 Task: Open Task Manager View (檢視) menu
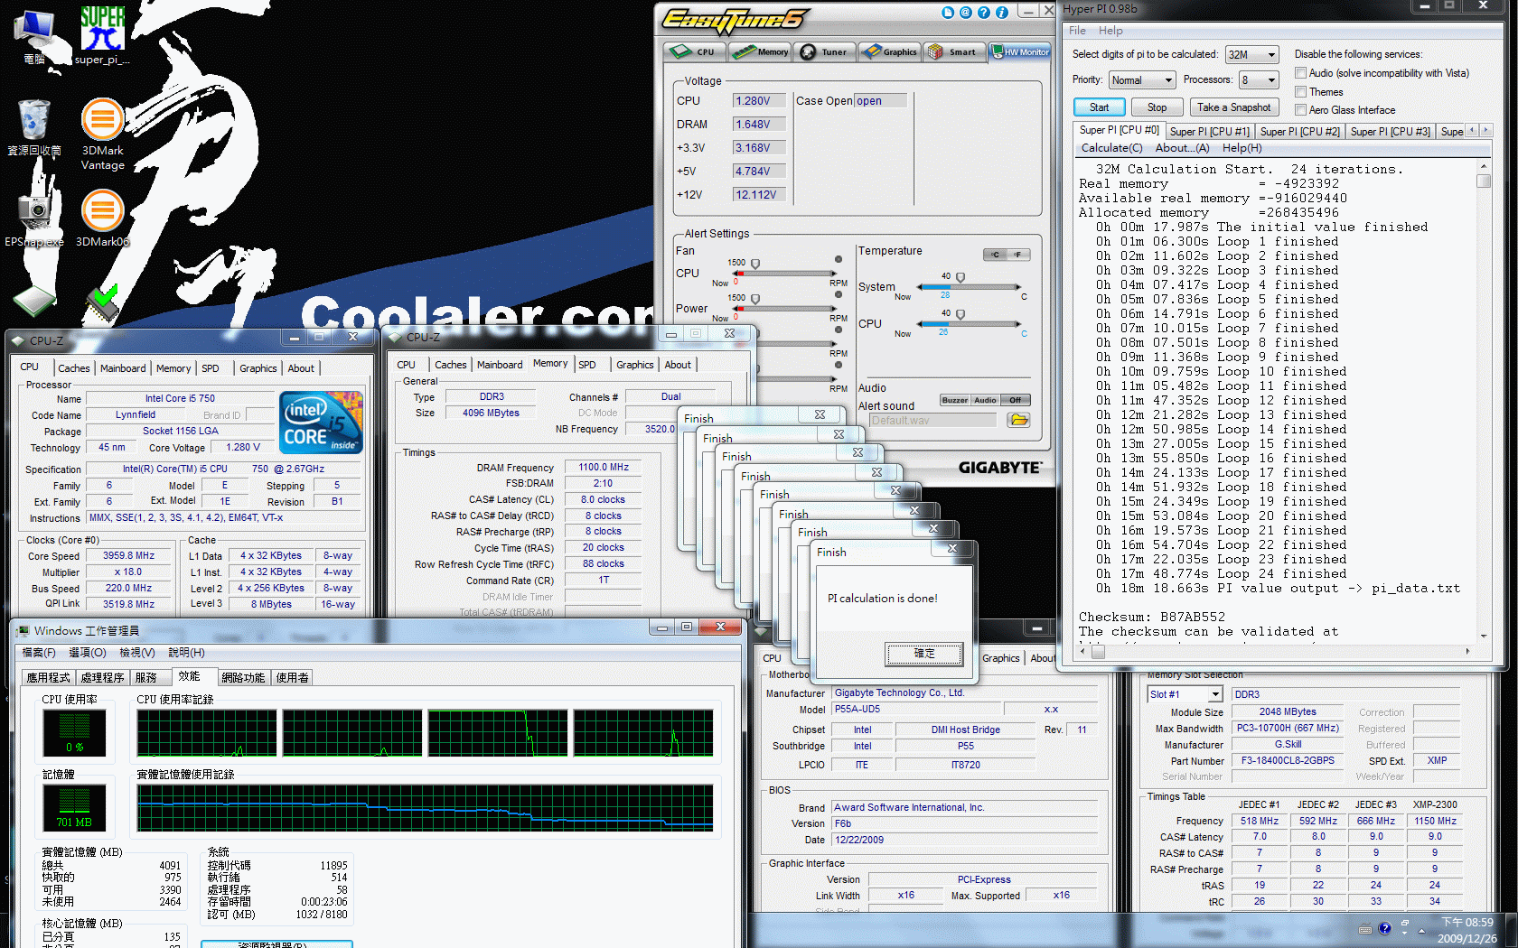tap(136, 653)
